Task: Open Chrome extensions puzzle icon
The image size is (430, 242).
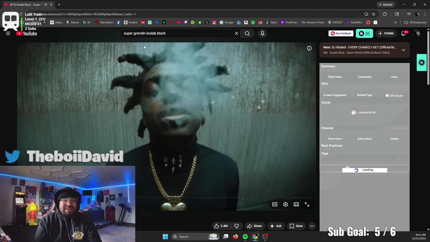Action: (385, 14)
